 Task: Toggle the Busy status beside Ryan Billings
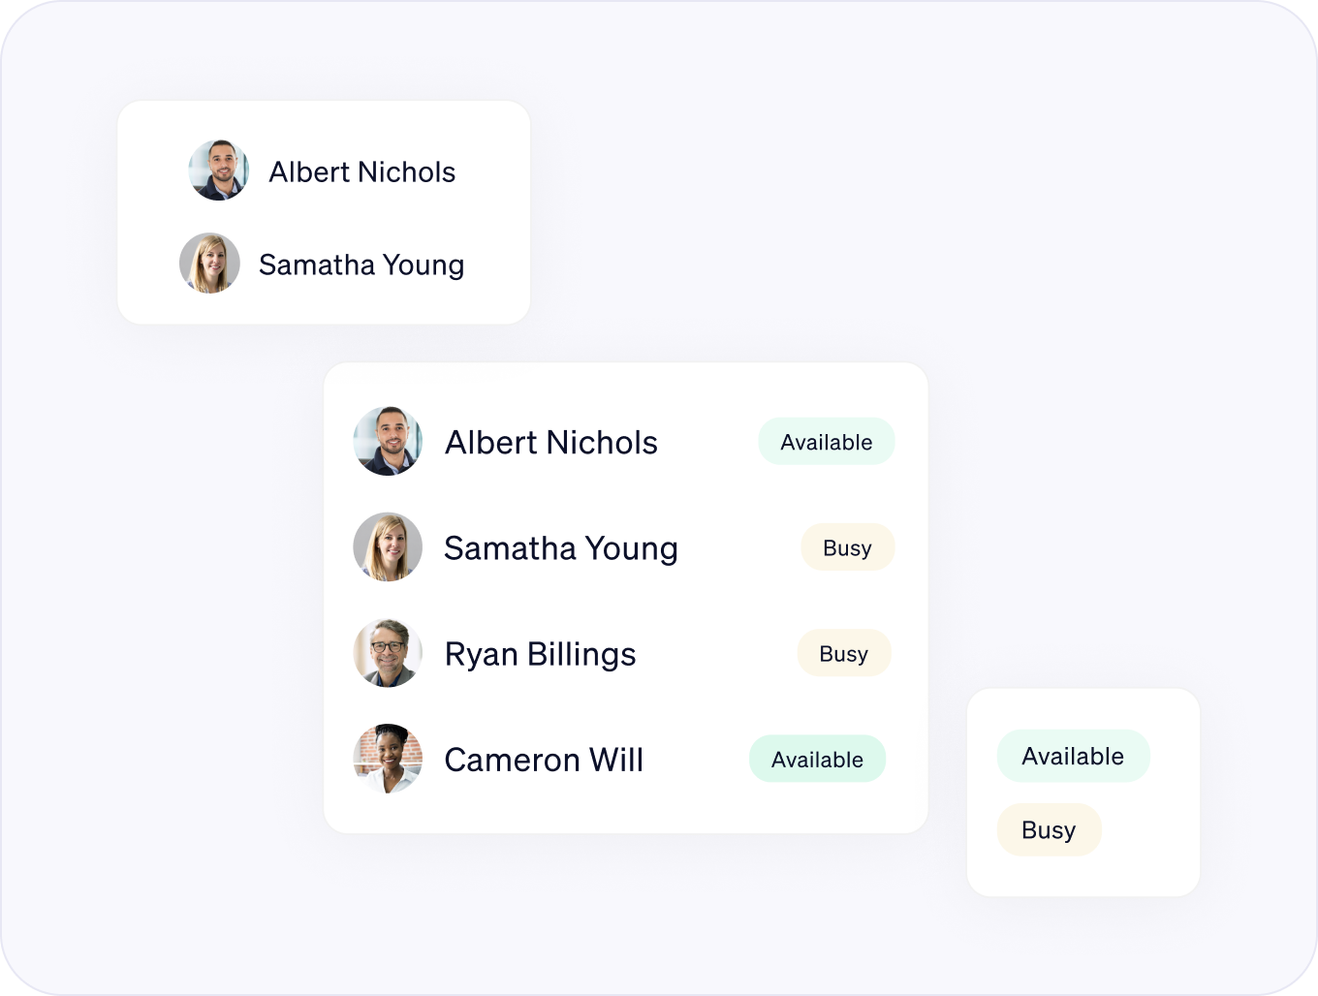[x=843, y=653]
